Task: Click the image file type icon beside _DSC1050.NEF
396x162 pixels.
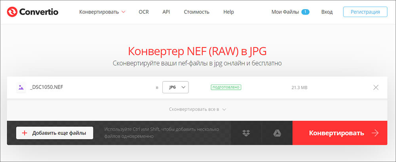Action: (x=21, y=87)
